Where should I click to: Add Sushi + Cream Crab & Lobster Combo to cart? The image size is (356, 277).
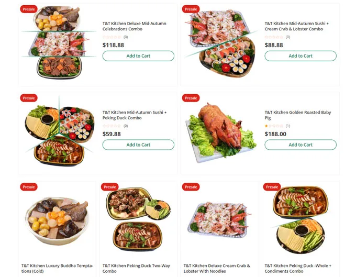[x=301, y=56]
